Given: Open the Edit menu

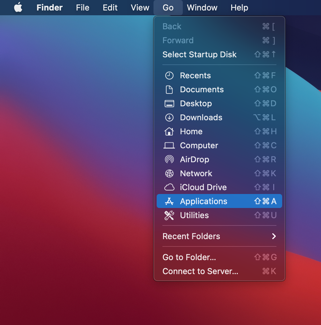Looking at the screenshot, I should click(x=110, y=8).
